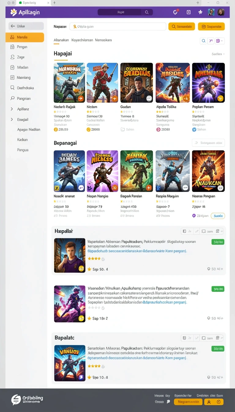This screenshot has width=235, height=412.
Task: Open the first user avatar in header
Action: 211,12
